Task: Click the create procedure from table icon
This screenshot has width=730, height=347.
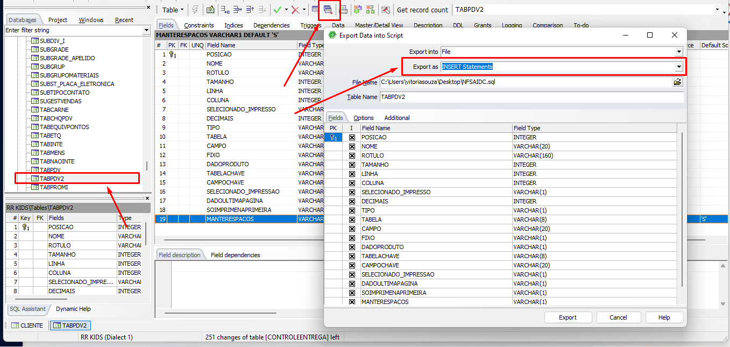Action: click(x=210, y=10)
